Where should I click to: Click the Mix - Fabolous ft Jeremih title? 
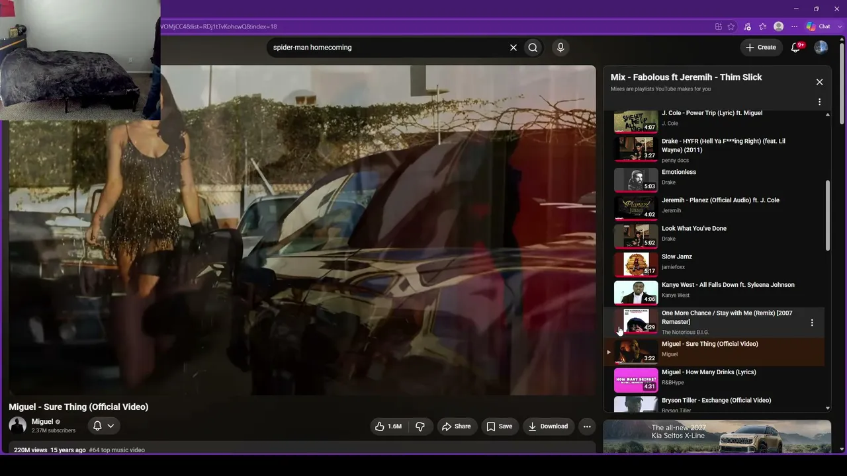coord(686,77)
